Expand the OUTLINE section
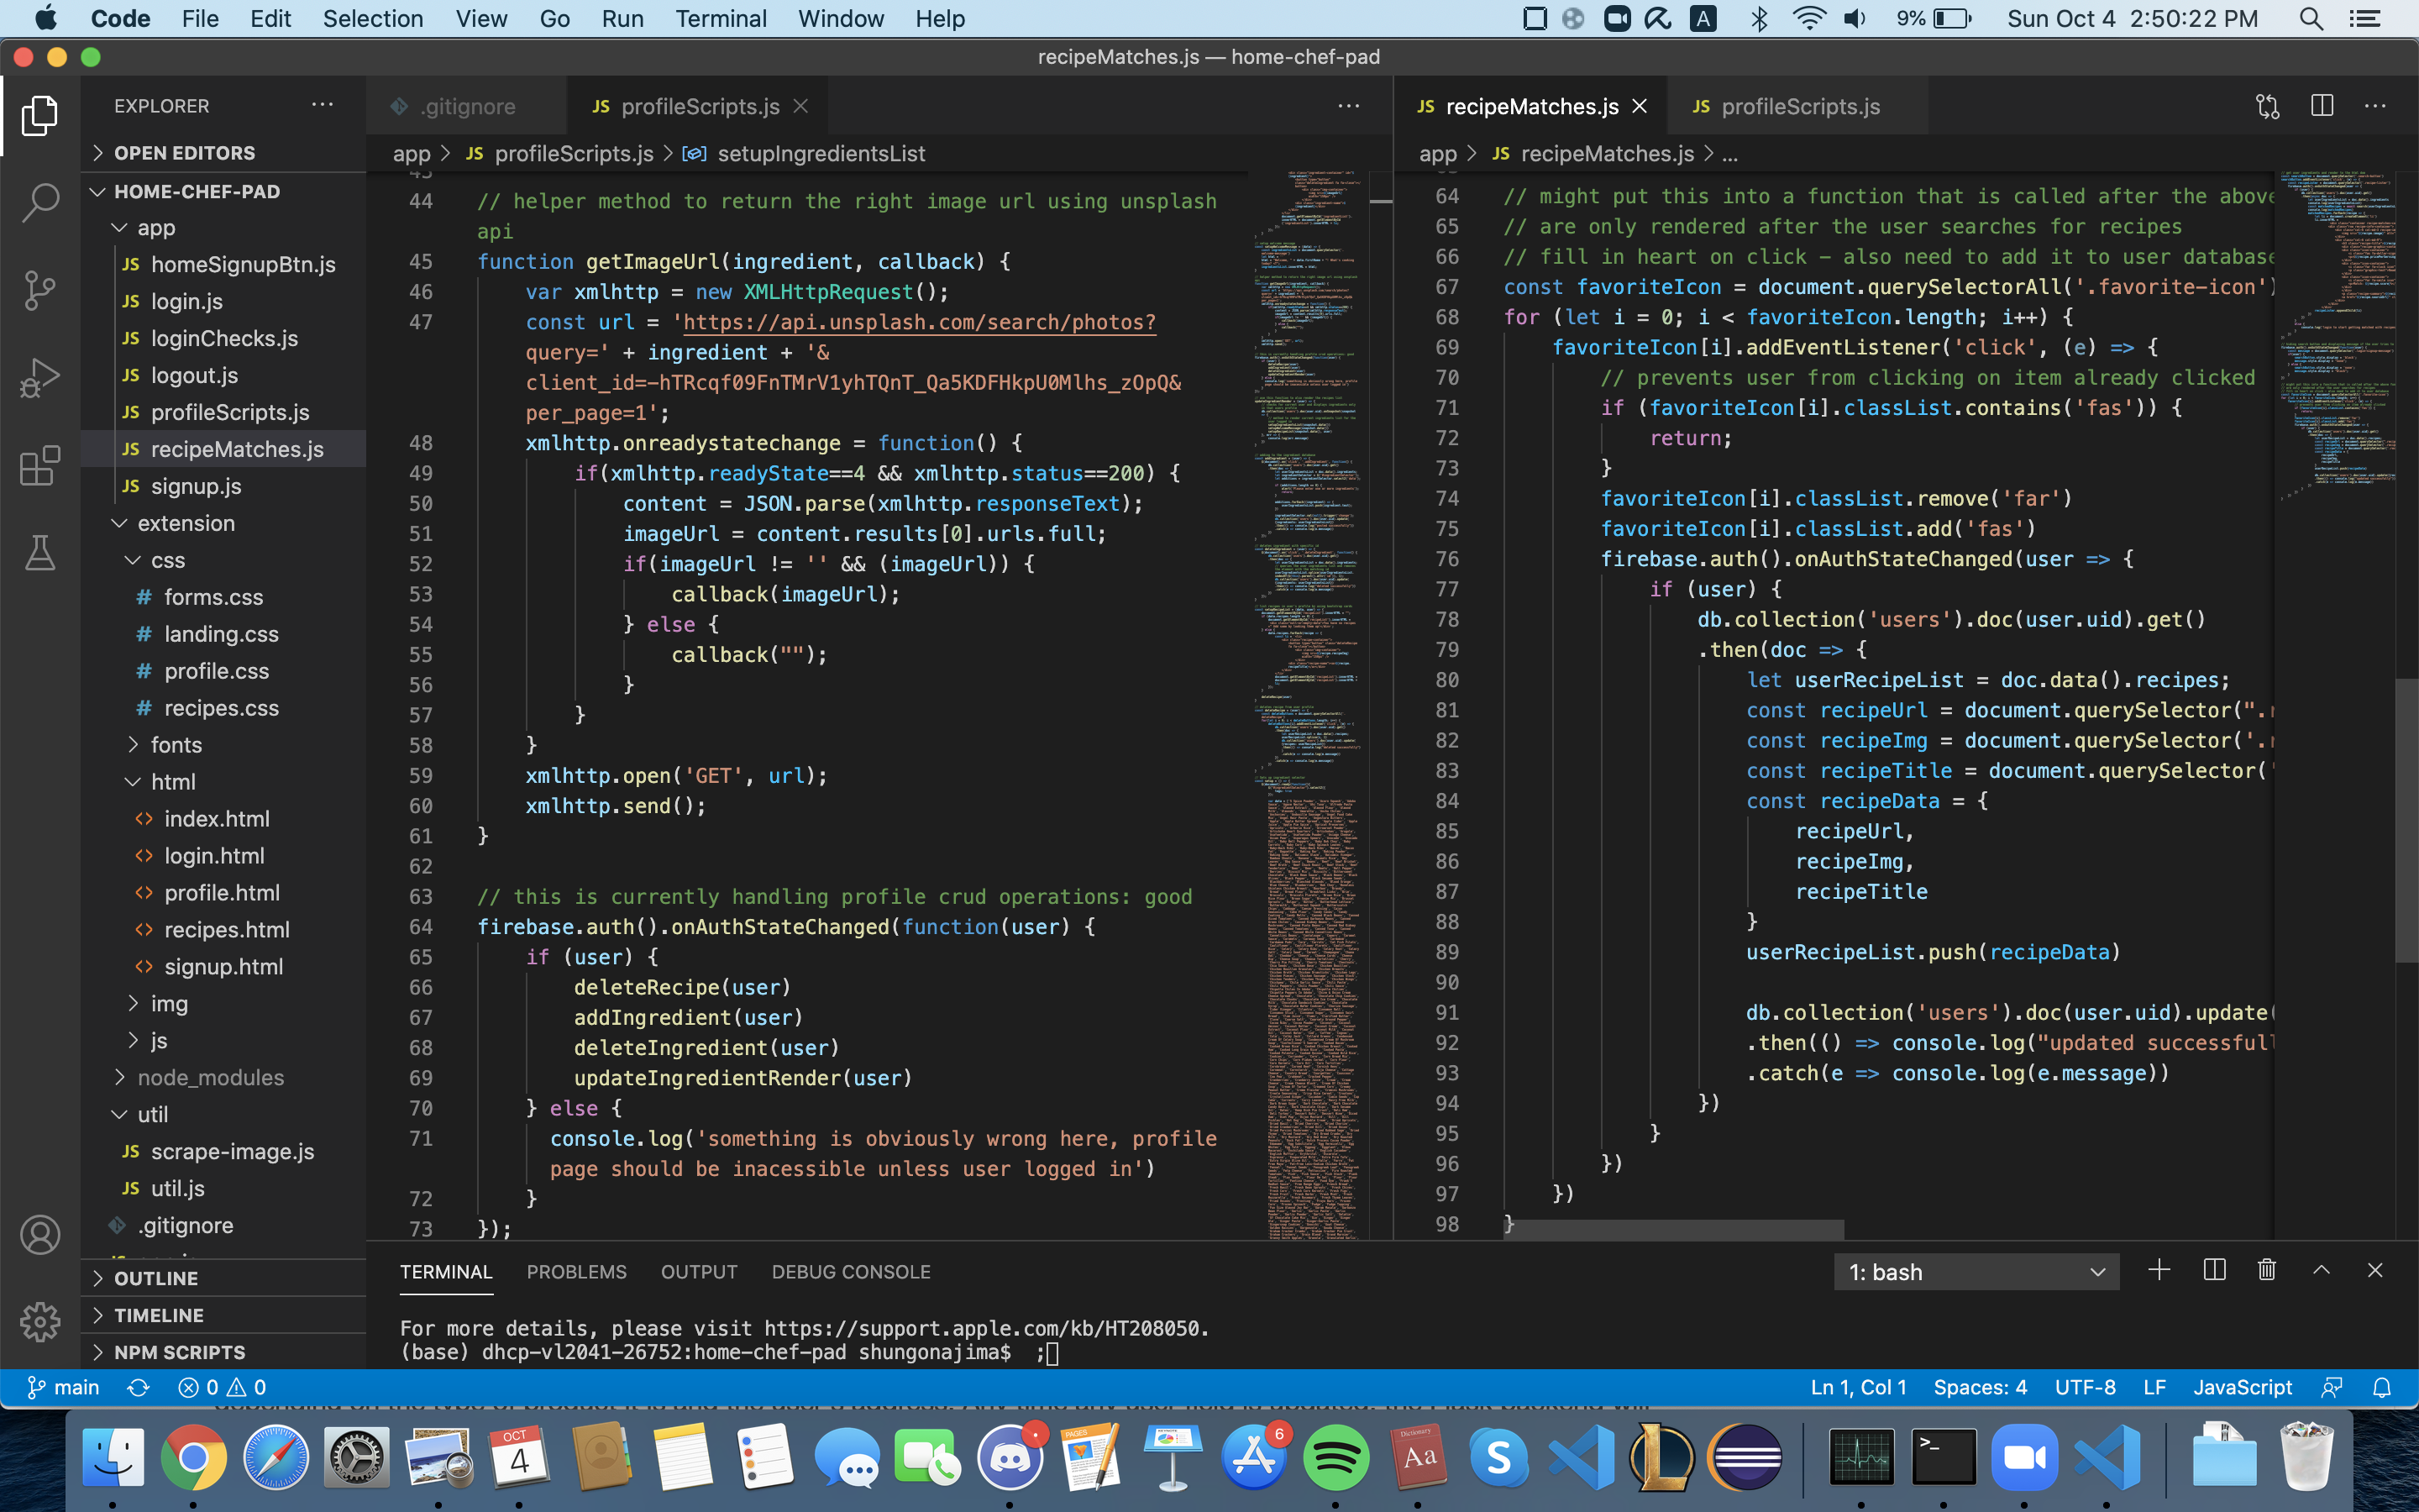Viewport: 2419px width, 1512px height. (x=156, y=1278)
